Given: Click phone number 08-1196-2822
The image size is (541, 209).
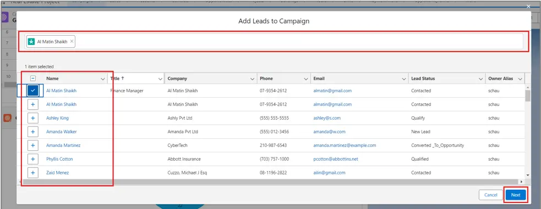Looking at the screenshot, I should (274, 173).
